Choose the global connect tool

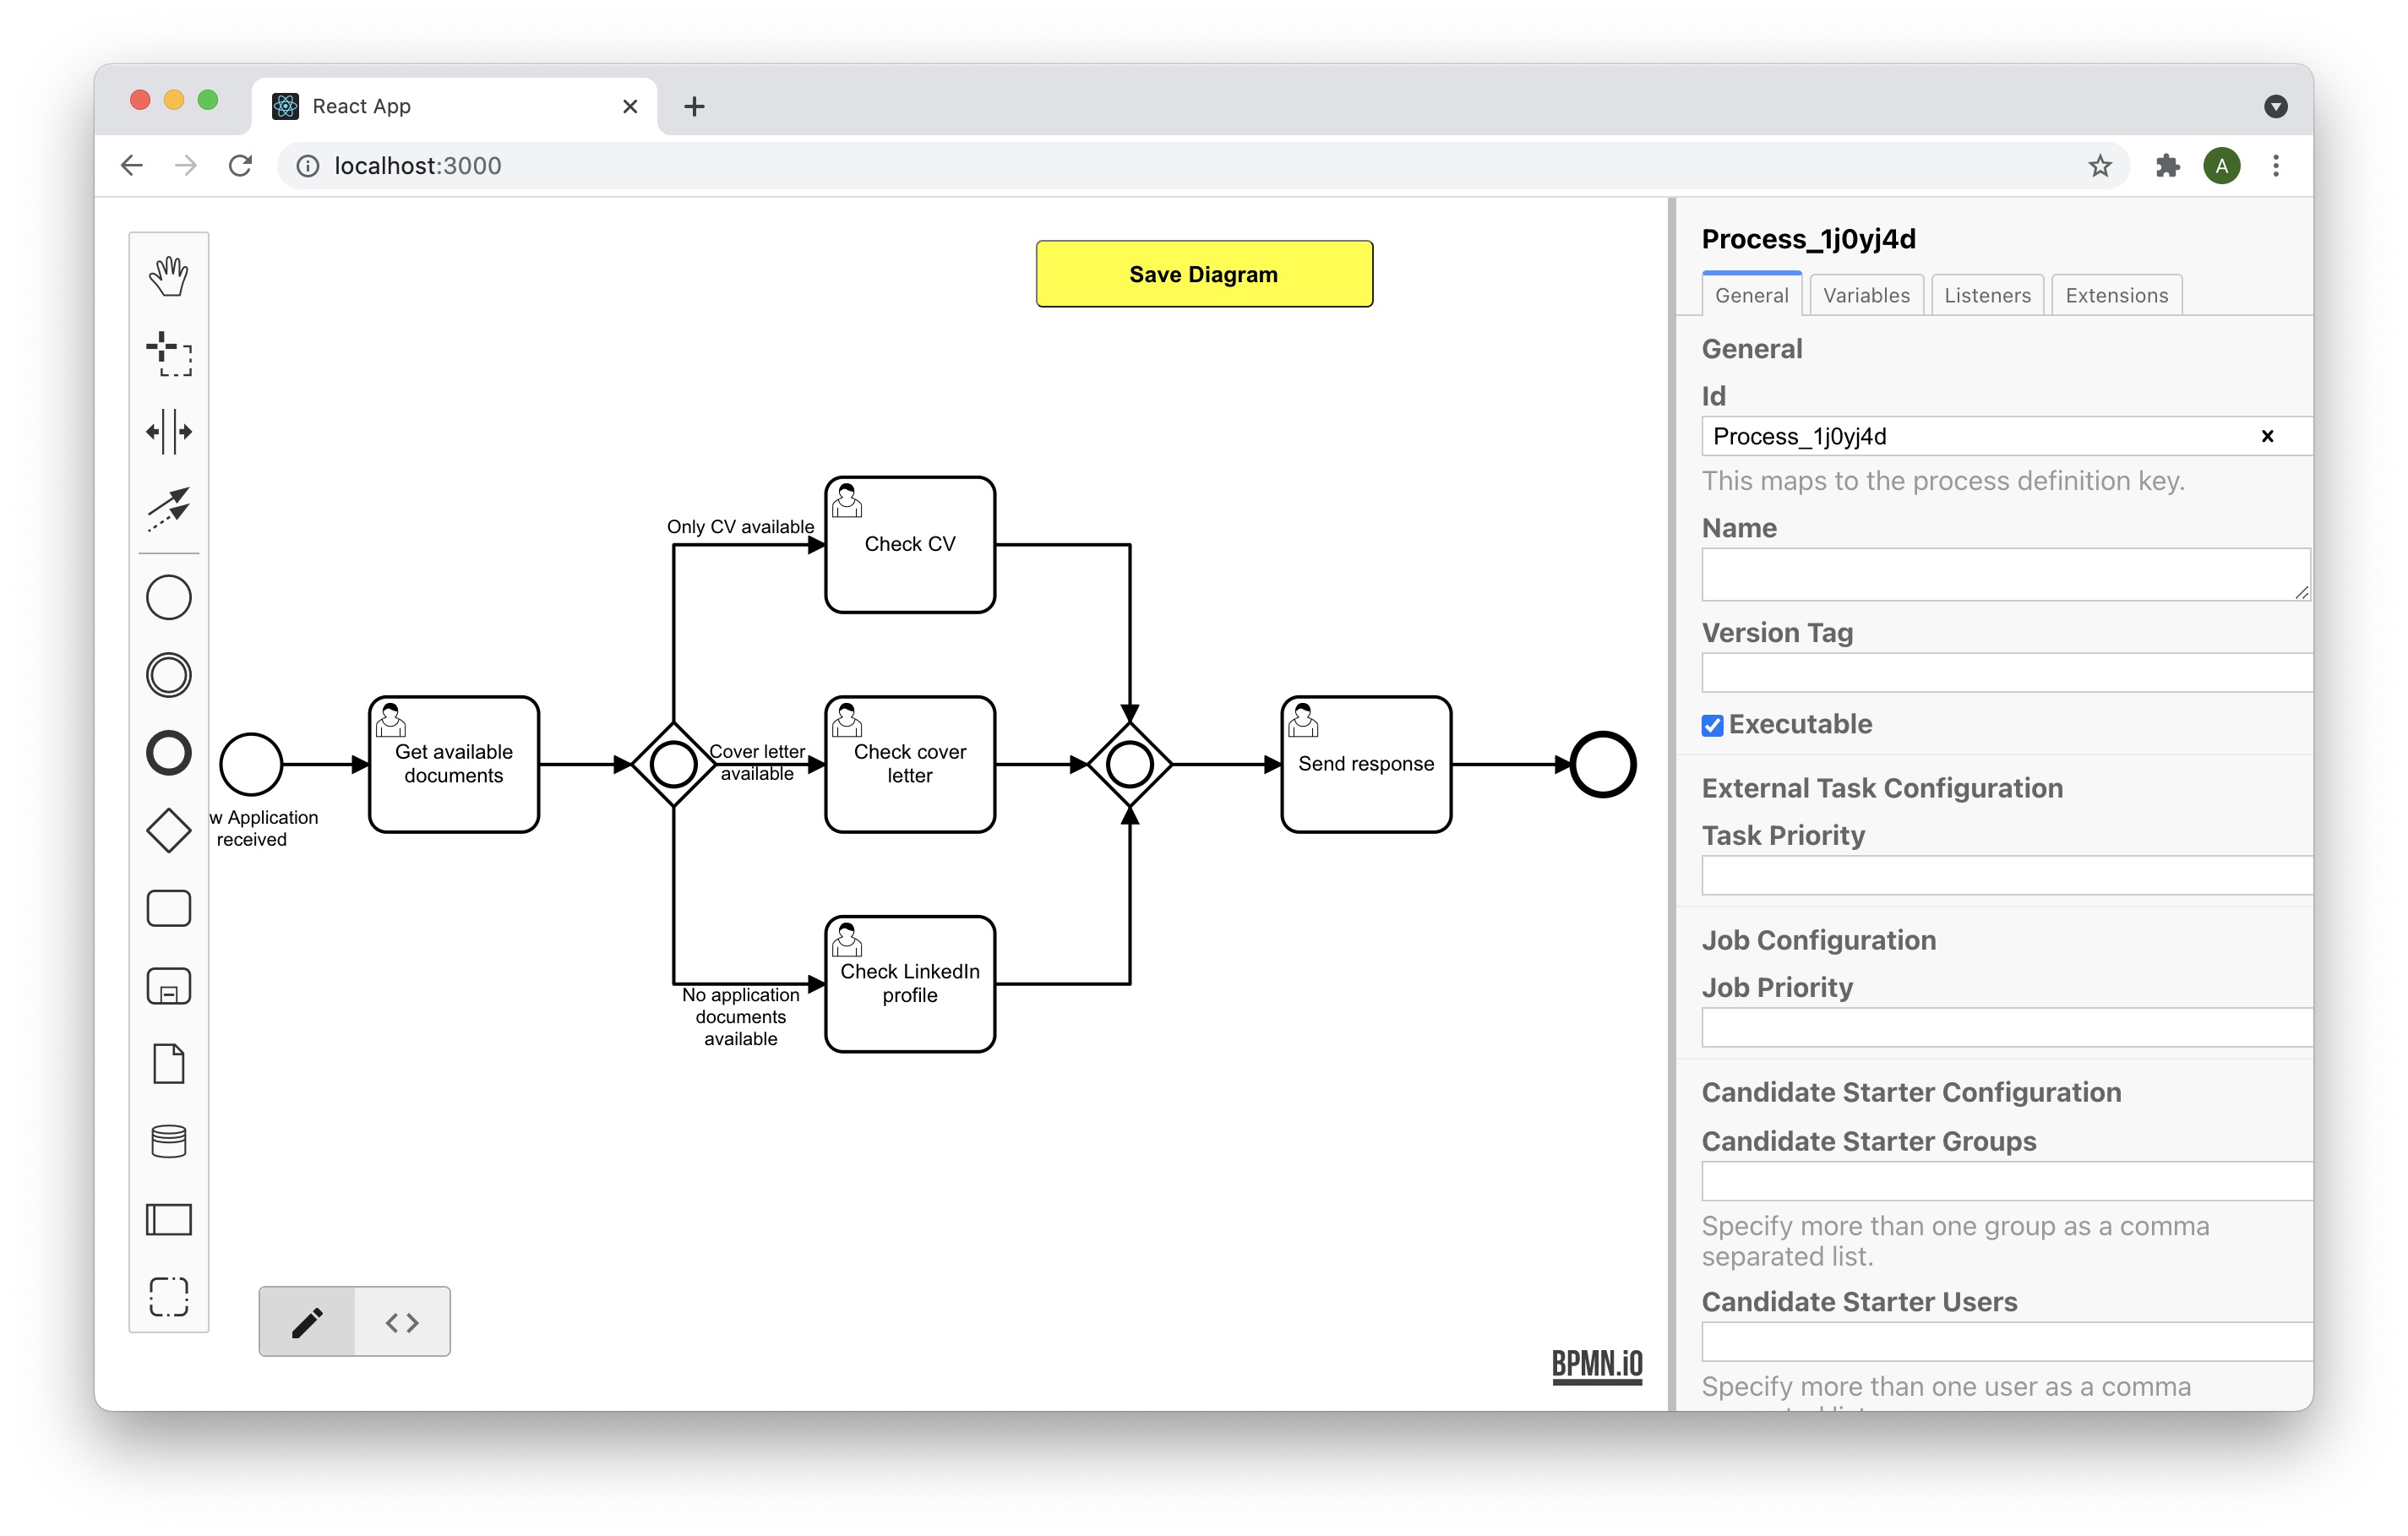tap(168, 509)
